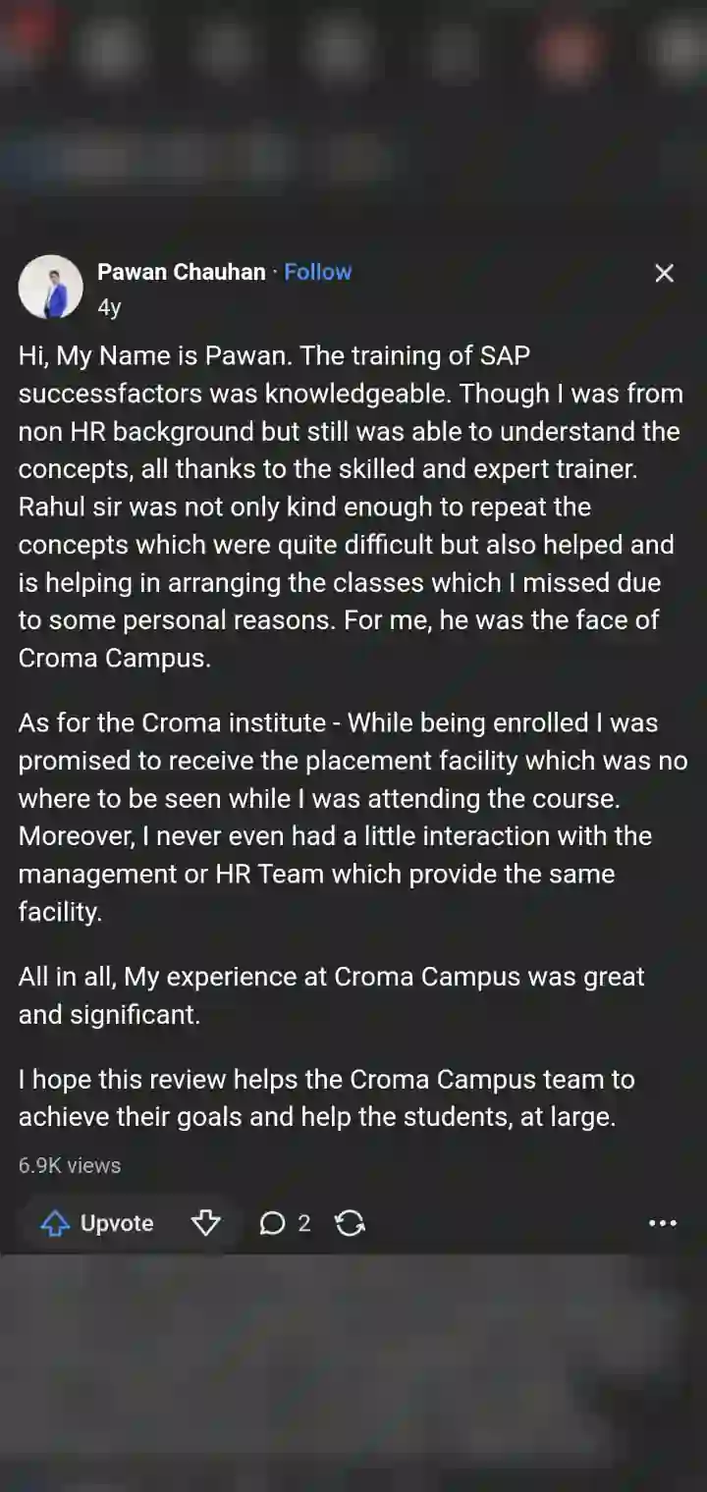Image resolution: width=707 pixels, height=1492 pixels.
Task: Click the 'All in all' summary paragraph
Action: (x=332, y=995)
